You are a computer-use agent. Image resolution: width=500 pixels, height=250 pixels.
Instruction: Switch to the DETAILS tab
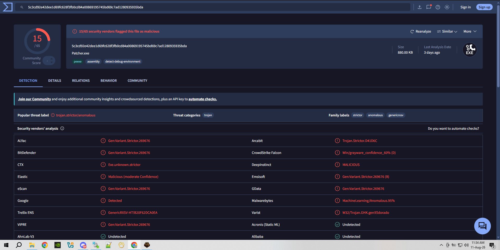click(x=55, y=81)
